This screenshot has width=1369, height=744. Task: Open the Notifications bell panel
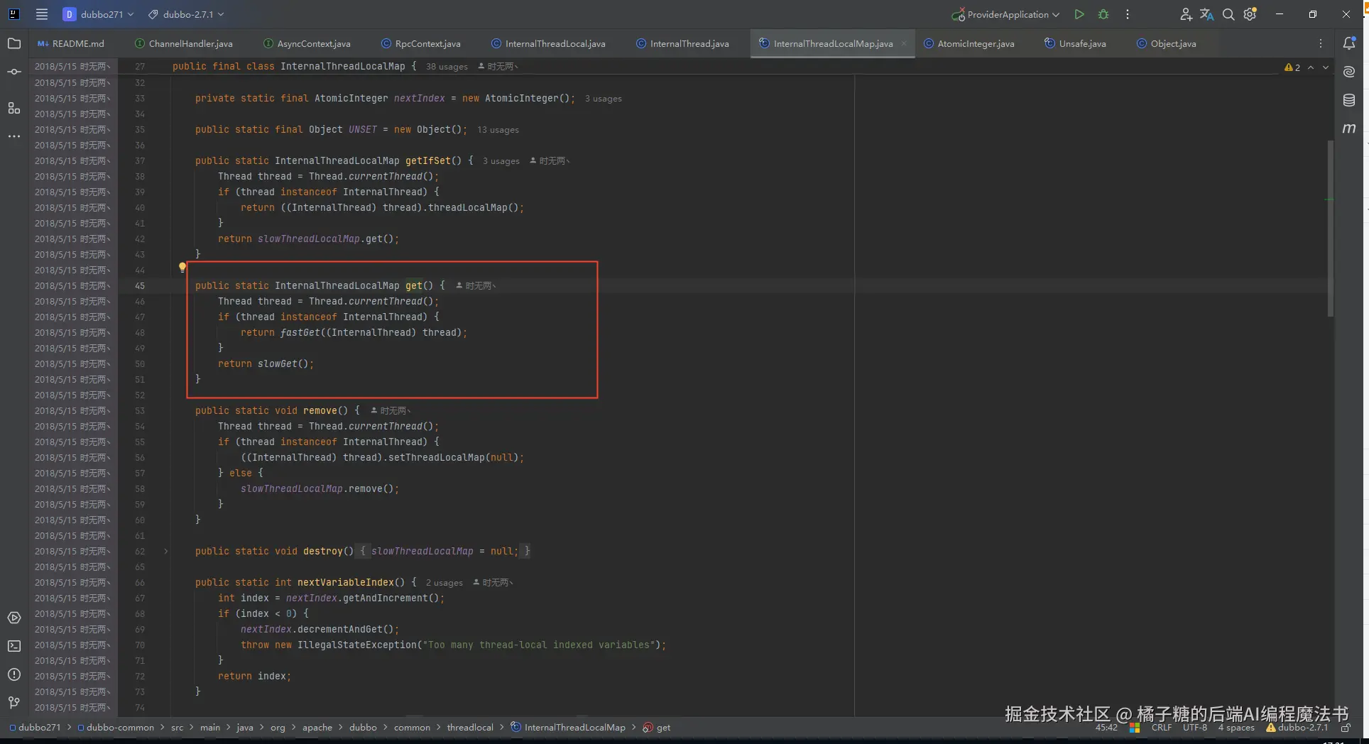(x=1349, y=43)
